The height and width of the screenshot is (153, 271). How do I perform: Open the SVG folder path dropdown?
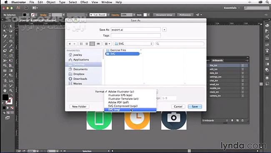point(133,44)
